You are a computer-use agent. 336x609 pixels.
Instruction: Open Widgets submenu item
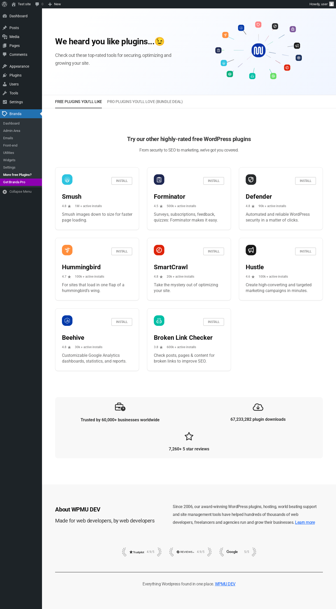[21, 160]
